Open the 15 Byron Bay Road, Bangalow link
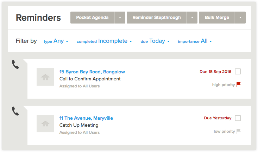 92,72
